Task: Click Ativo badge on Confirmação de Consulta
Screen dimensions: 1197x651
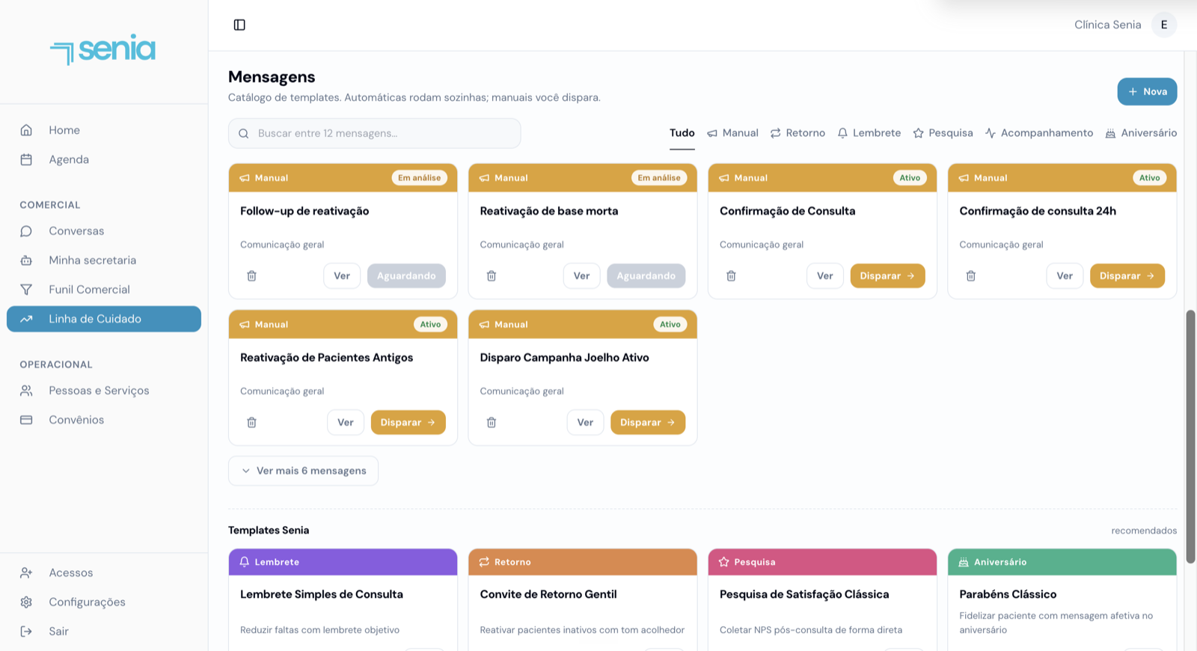Action: [x=910, y=178]
